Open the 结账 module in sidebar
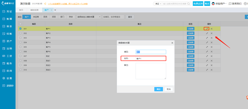The height and width of the screenshot is (109, 248). coord(7,34)
